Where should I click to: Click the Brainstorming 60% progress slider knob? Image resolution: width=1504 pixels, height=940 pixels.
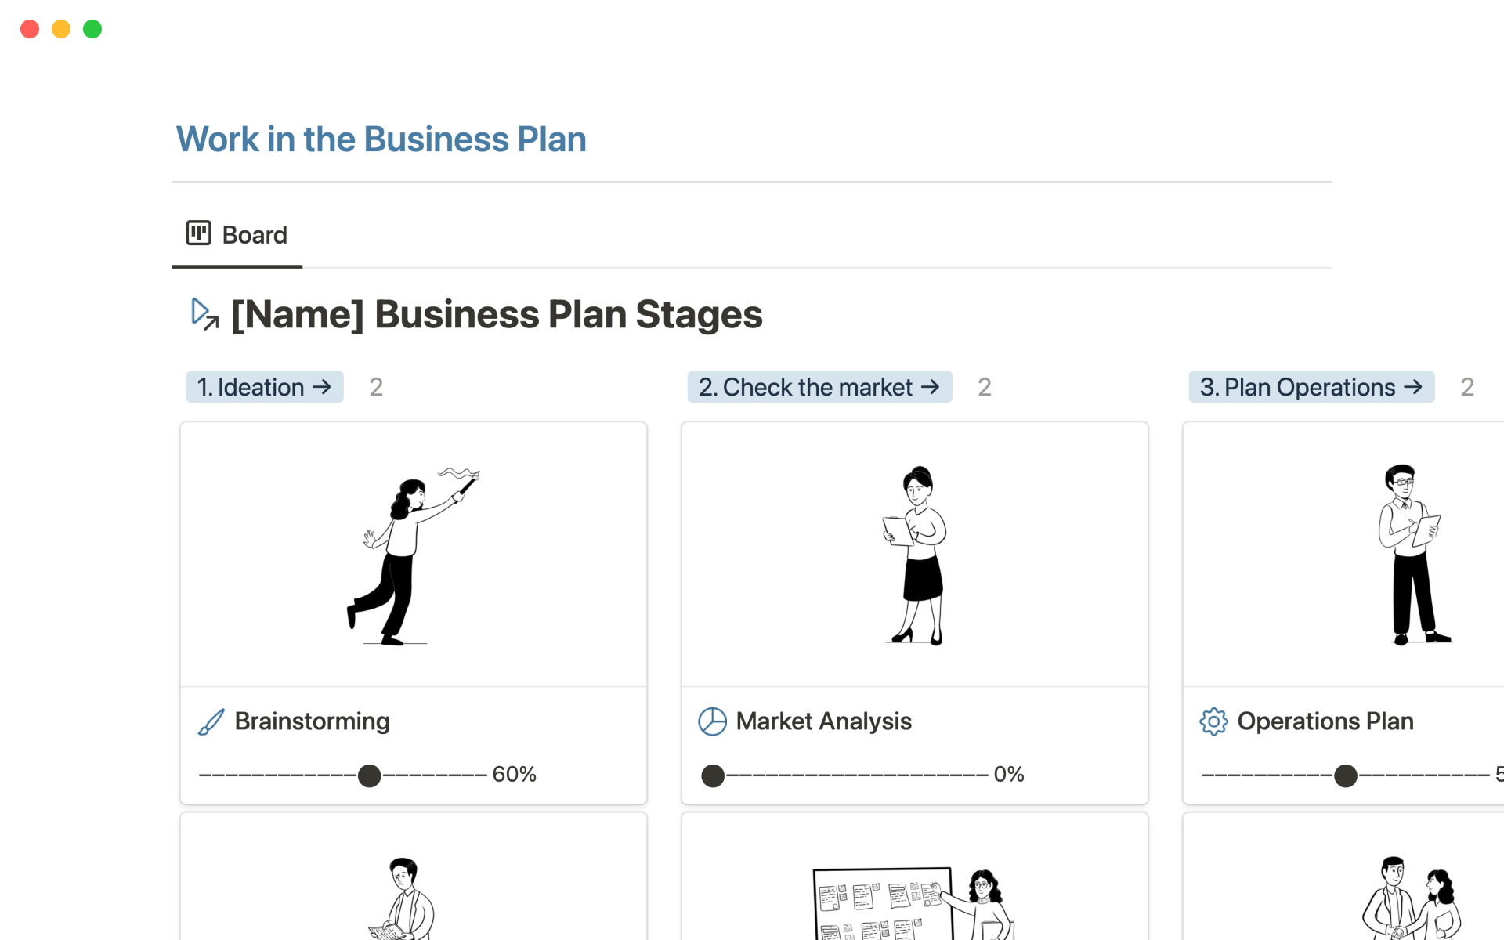pyautogui.click(x=369, y=775)
